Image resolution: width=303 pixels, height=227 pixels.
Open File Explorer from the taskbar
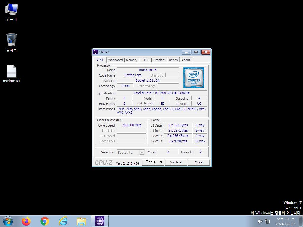81,221
